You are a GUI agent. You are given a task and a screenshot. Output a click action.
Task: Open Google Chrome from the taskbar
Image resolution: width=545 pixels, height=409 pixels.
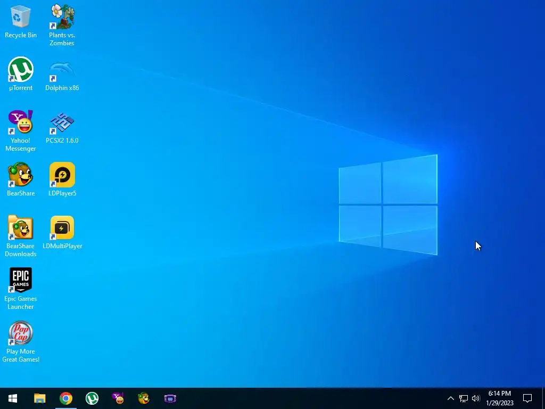tap(65, 398)
